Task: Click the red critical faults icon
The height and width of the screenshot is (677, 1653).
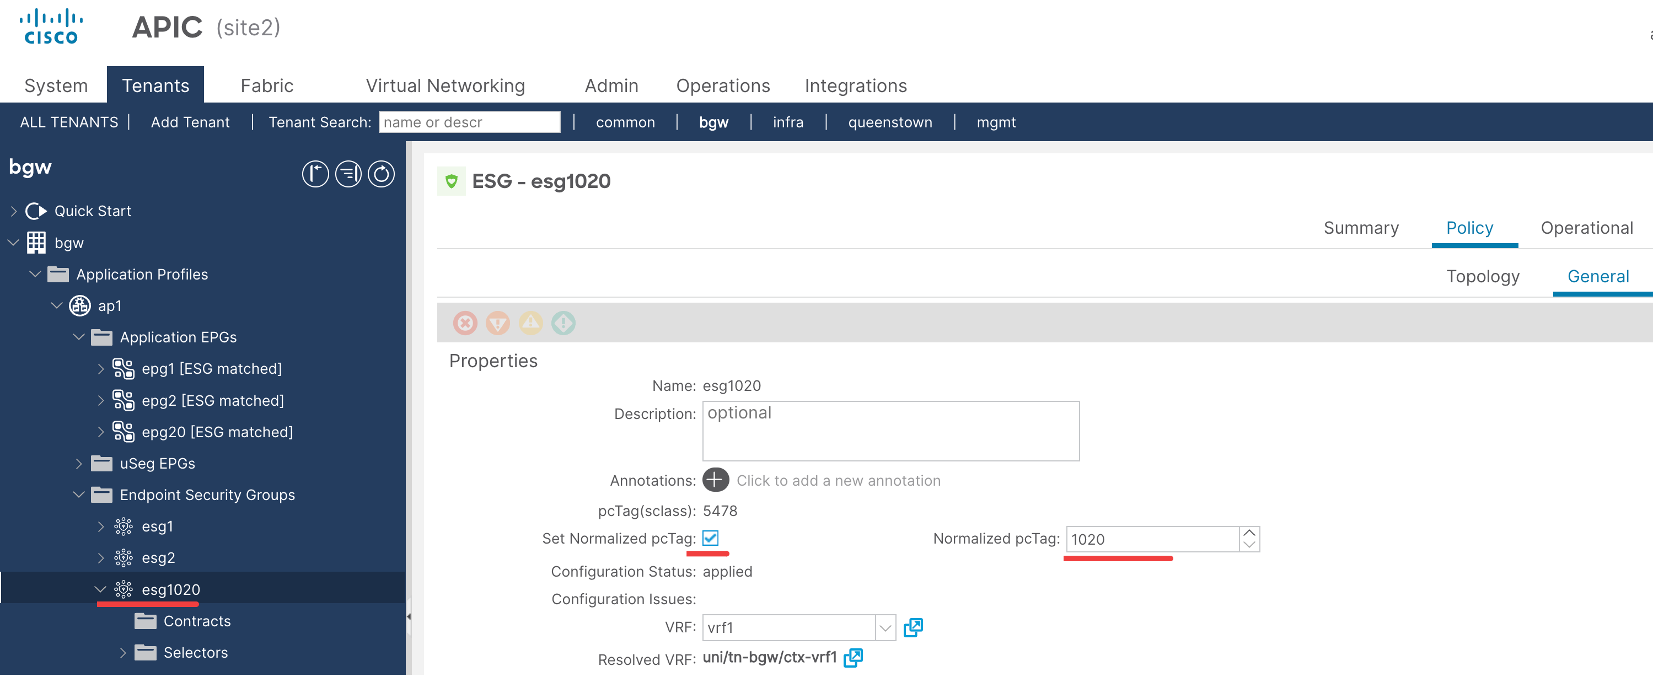Action: 465,323
